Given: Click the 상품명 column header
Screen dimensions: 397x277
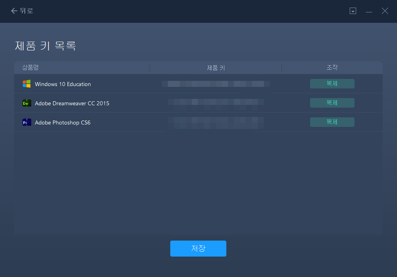Looking at the screenshot, I should [x=30, y=67].
